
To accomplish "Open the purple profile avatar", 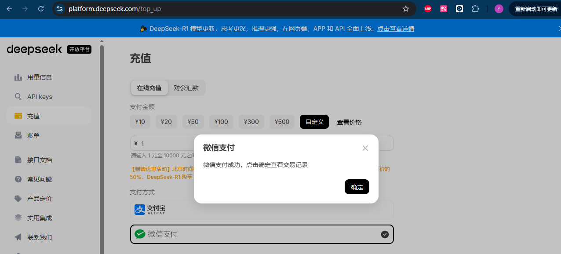I will (499, 9).
